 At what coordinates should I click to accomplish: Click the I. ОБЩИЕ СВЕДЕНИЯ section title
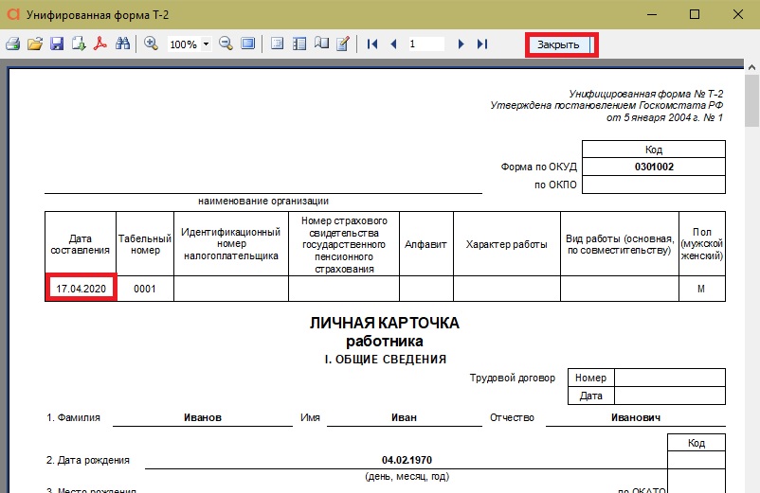pos(386,360)
